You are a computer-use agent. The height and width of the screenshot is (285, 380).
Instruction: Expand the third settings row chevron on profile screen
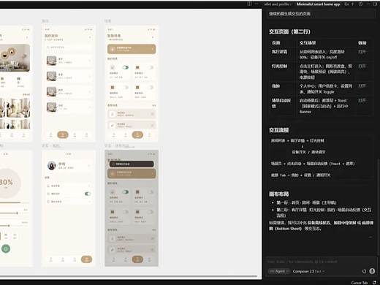coord(89,202)
